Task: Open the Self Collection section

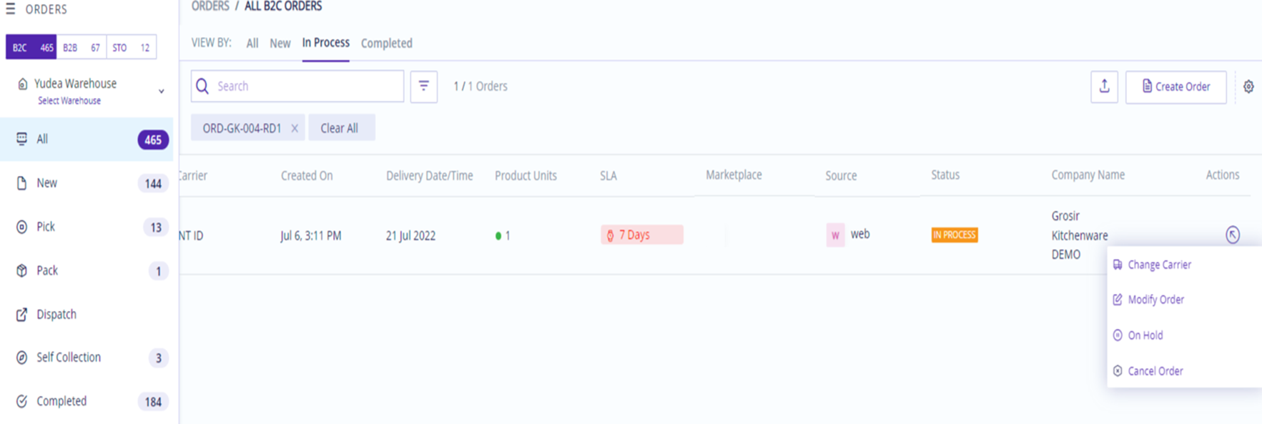Action: (x=21, y=357)
